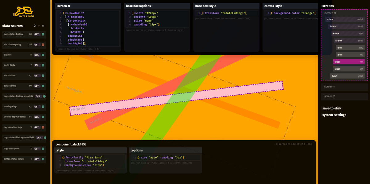Open :system-settings
Viewport: 370px width, 184px height.
pos(334,115)
